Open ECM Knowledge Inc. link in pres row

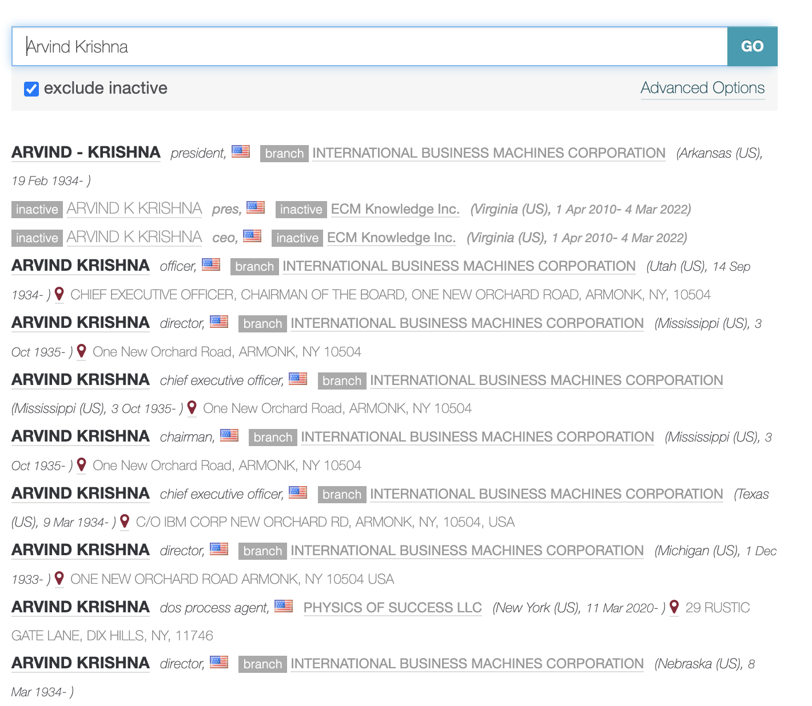click(x=395, y=209)
